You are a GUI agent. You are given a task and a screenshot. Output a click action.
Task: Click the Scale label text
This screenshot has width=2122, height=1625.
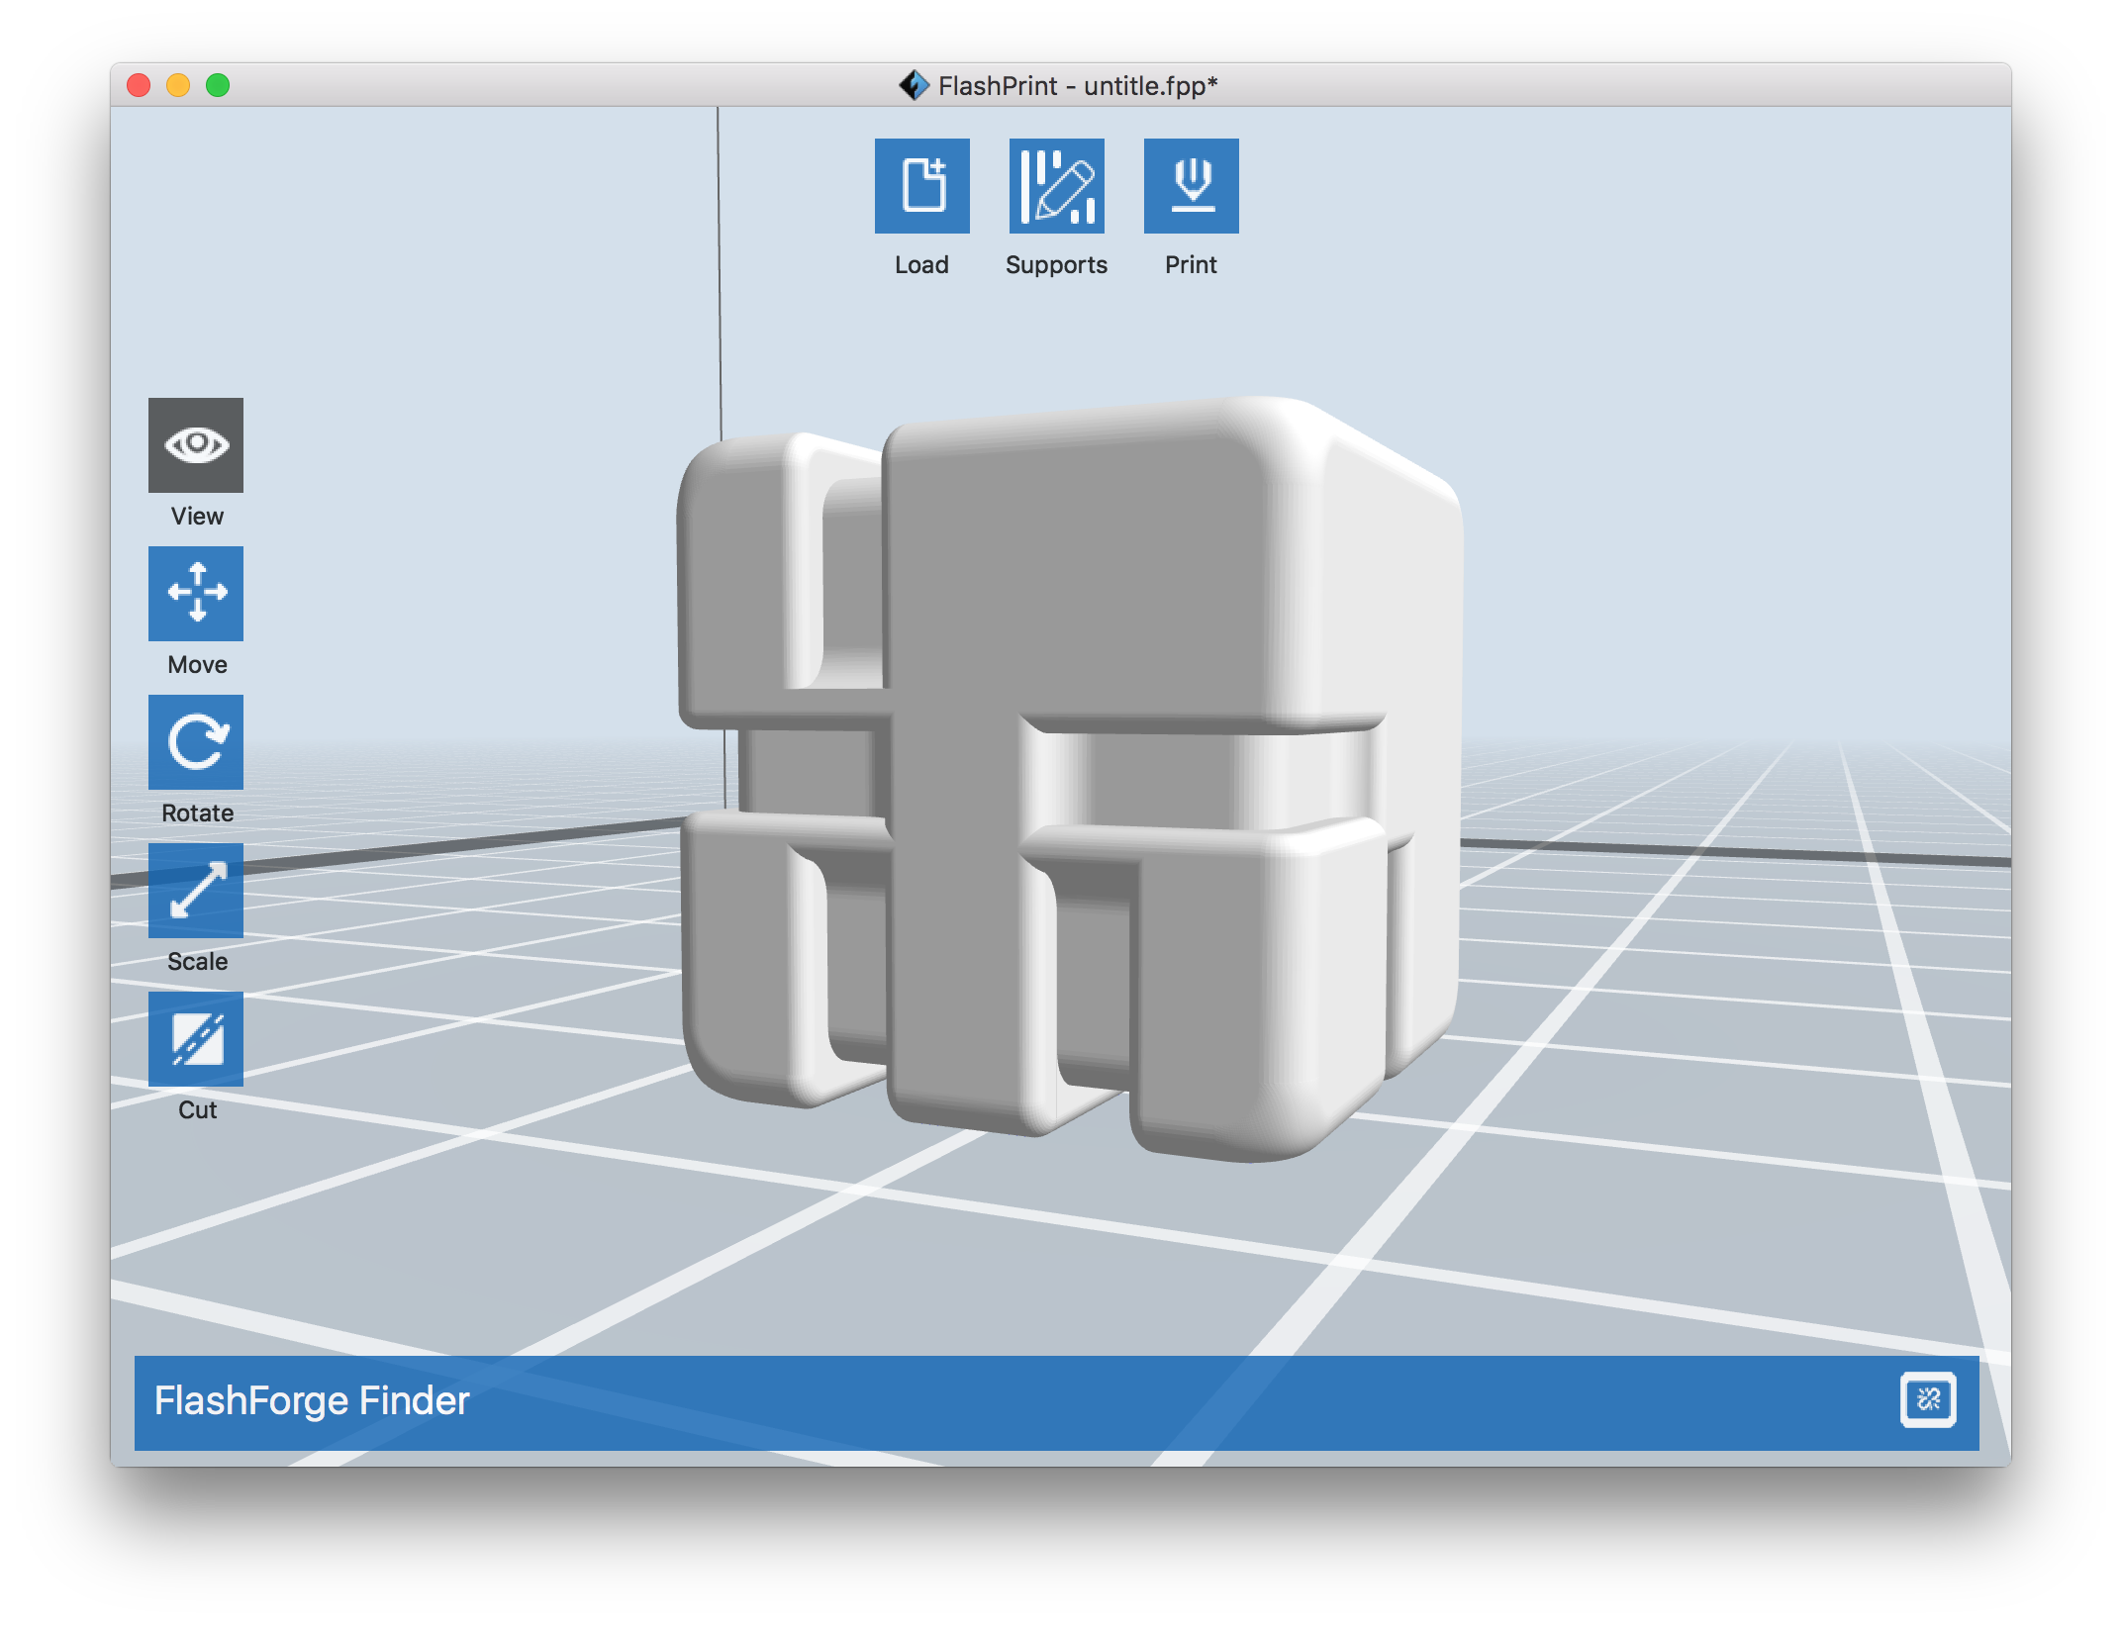(x=197, y=962)
